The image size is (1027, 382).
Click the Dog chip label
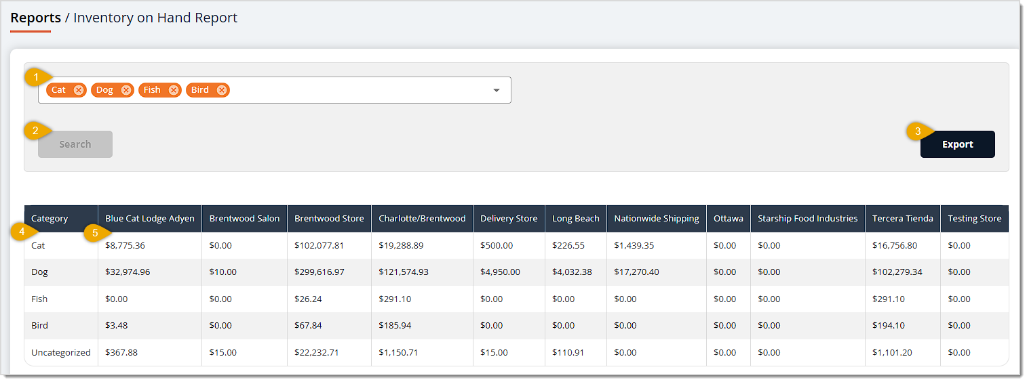click(104, 90)
